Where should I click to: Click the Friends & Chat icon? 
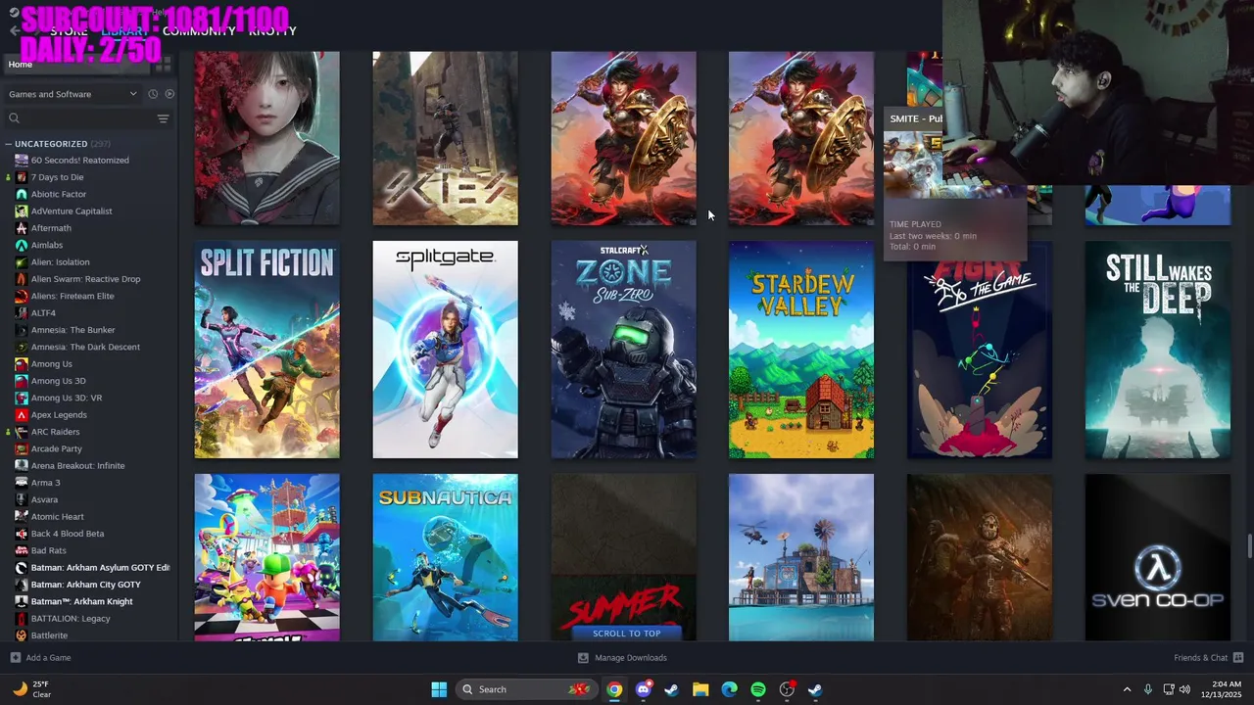pyautogui.click(x=1238, y=658)
